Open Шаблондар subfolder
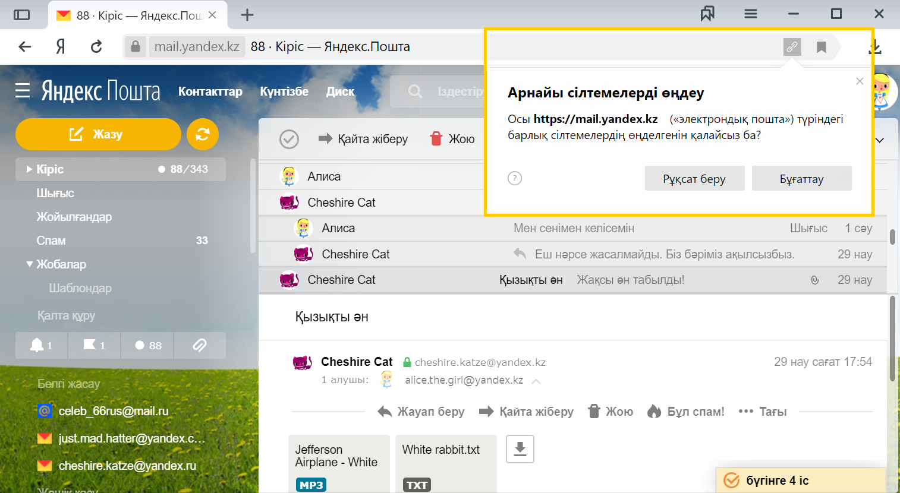 (80, 288)
